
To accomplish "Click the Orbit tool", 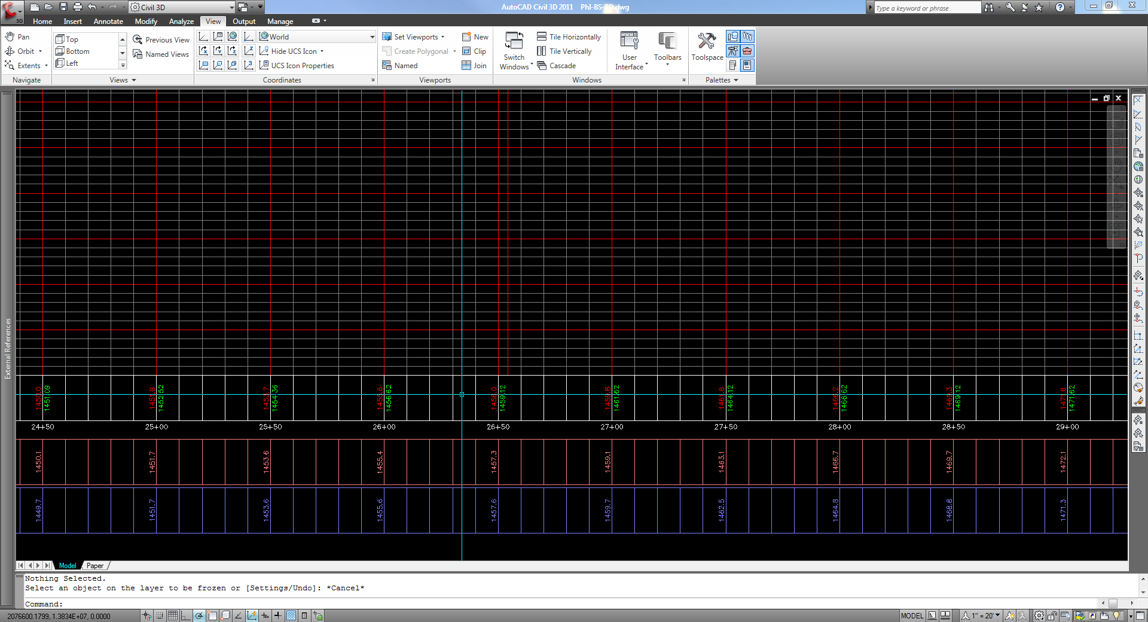I will click(19, 51).
